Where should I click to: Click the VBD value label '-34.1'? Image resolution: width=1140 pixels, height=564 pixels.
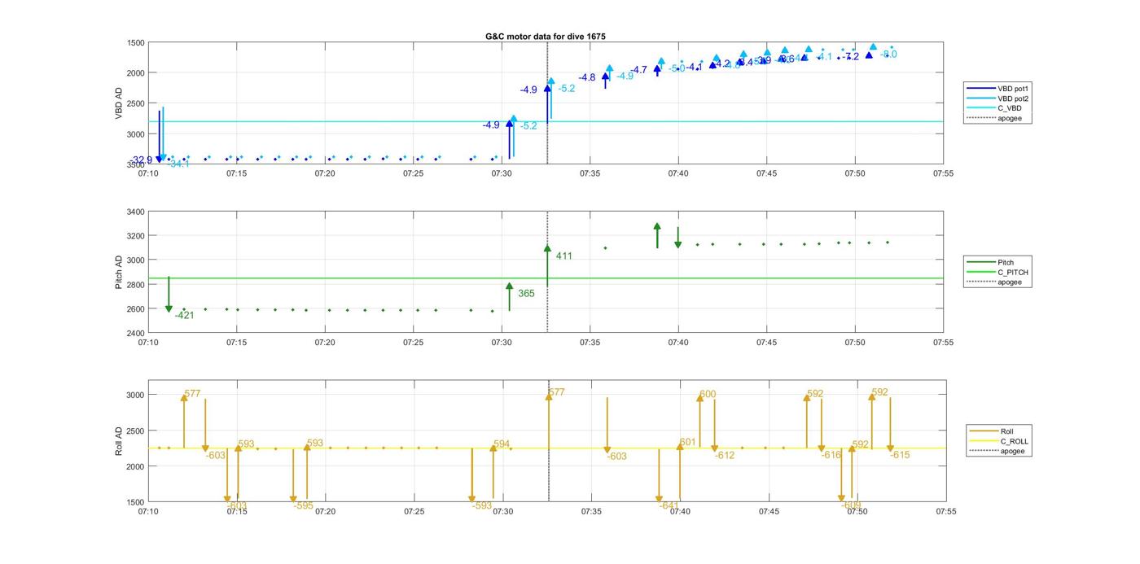tap(179, 164)
